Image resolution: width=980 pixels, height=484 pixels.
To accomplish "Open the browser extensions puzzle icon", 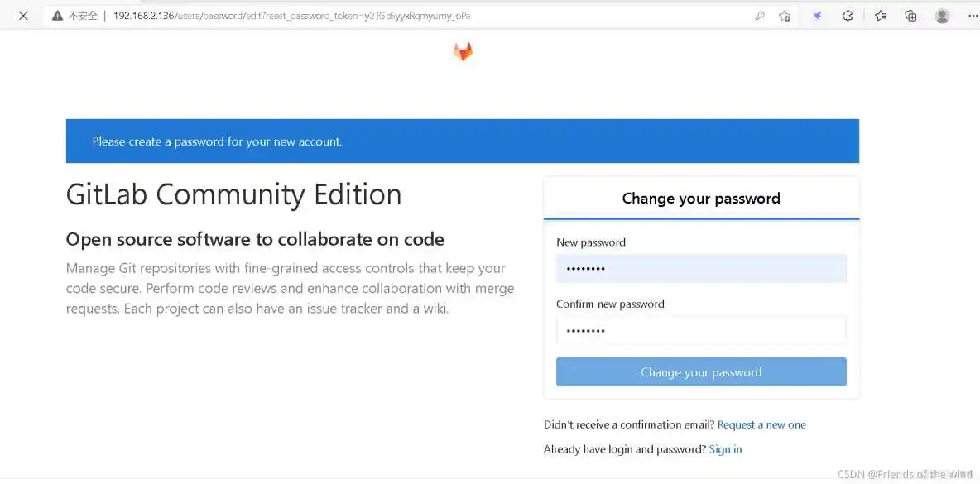I will tap(848, 16).
